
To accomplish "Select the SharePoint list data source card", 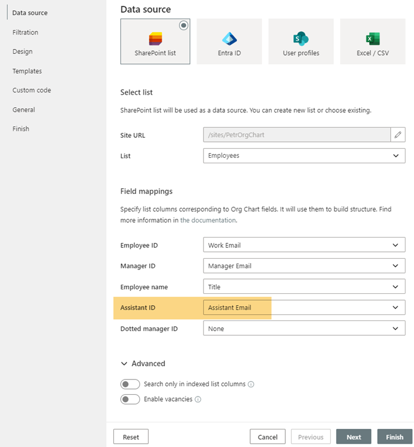I will tap(155, 41).
